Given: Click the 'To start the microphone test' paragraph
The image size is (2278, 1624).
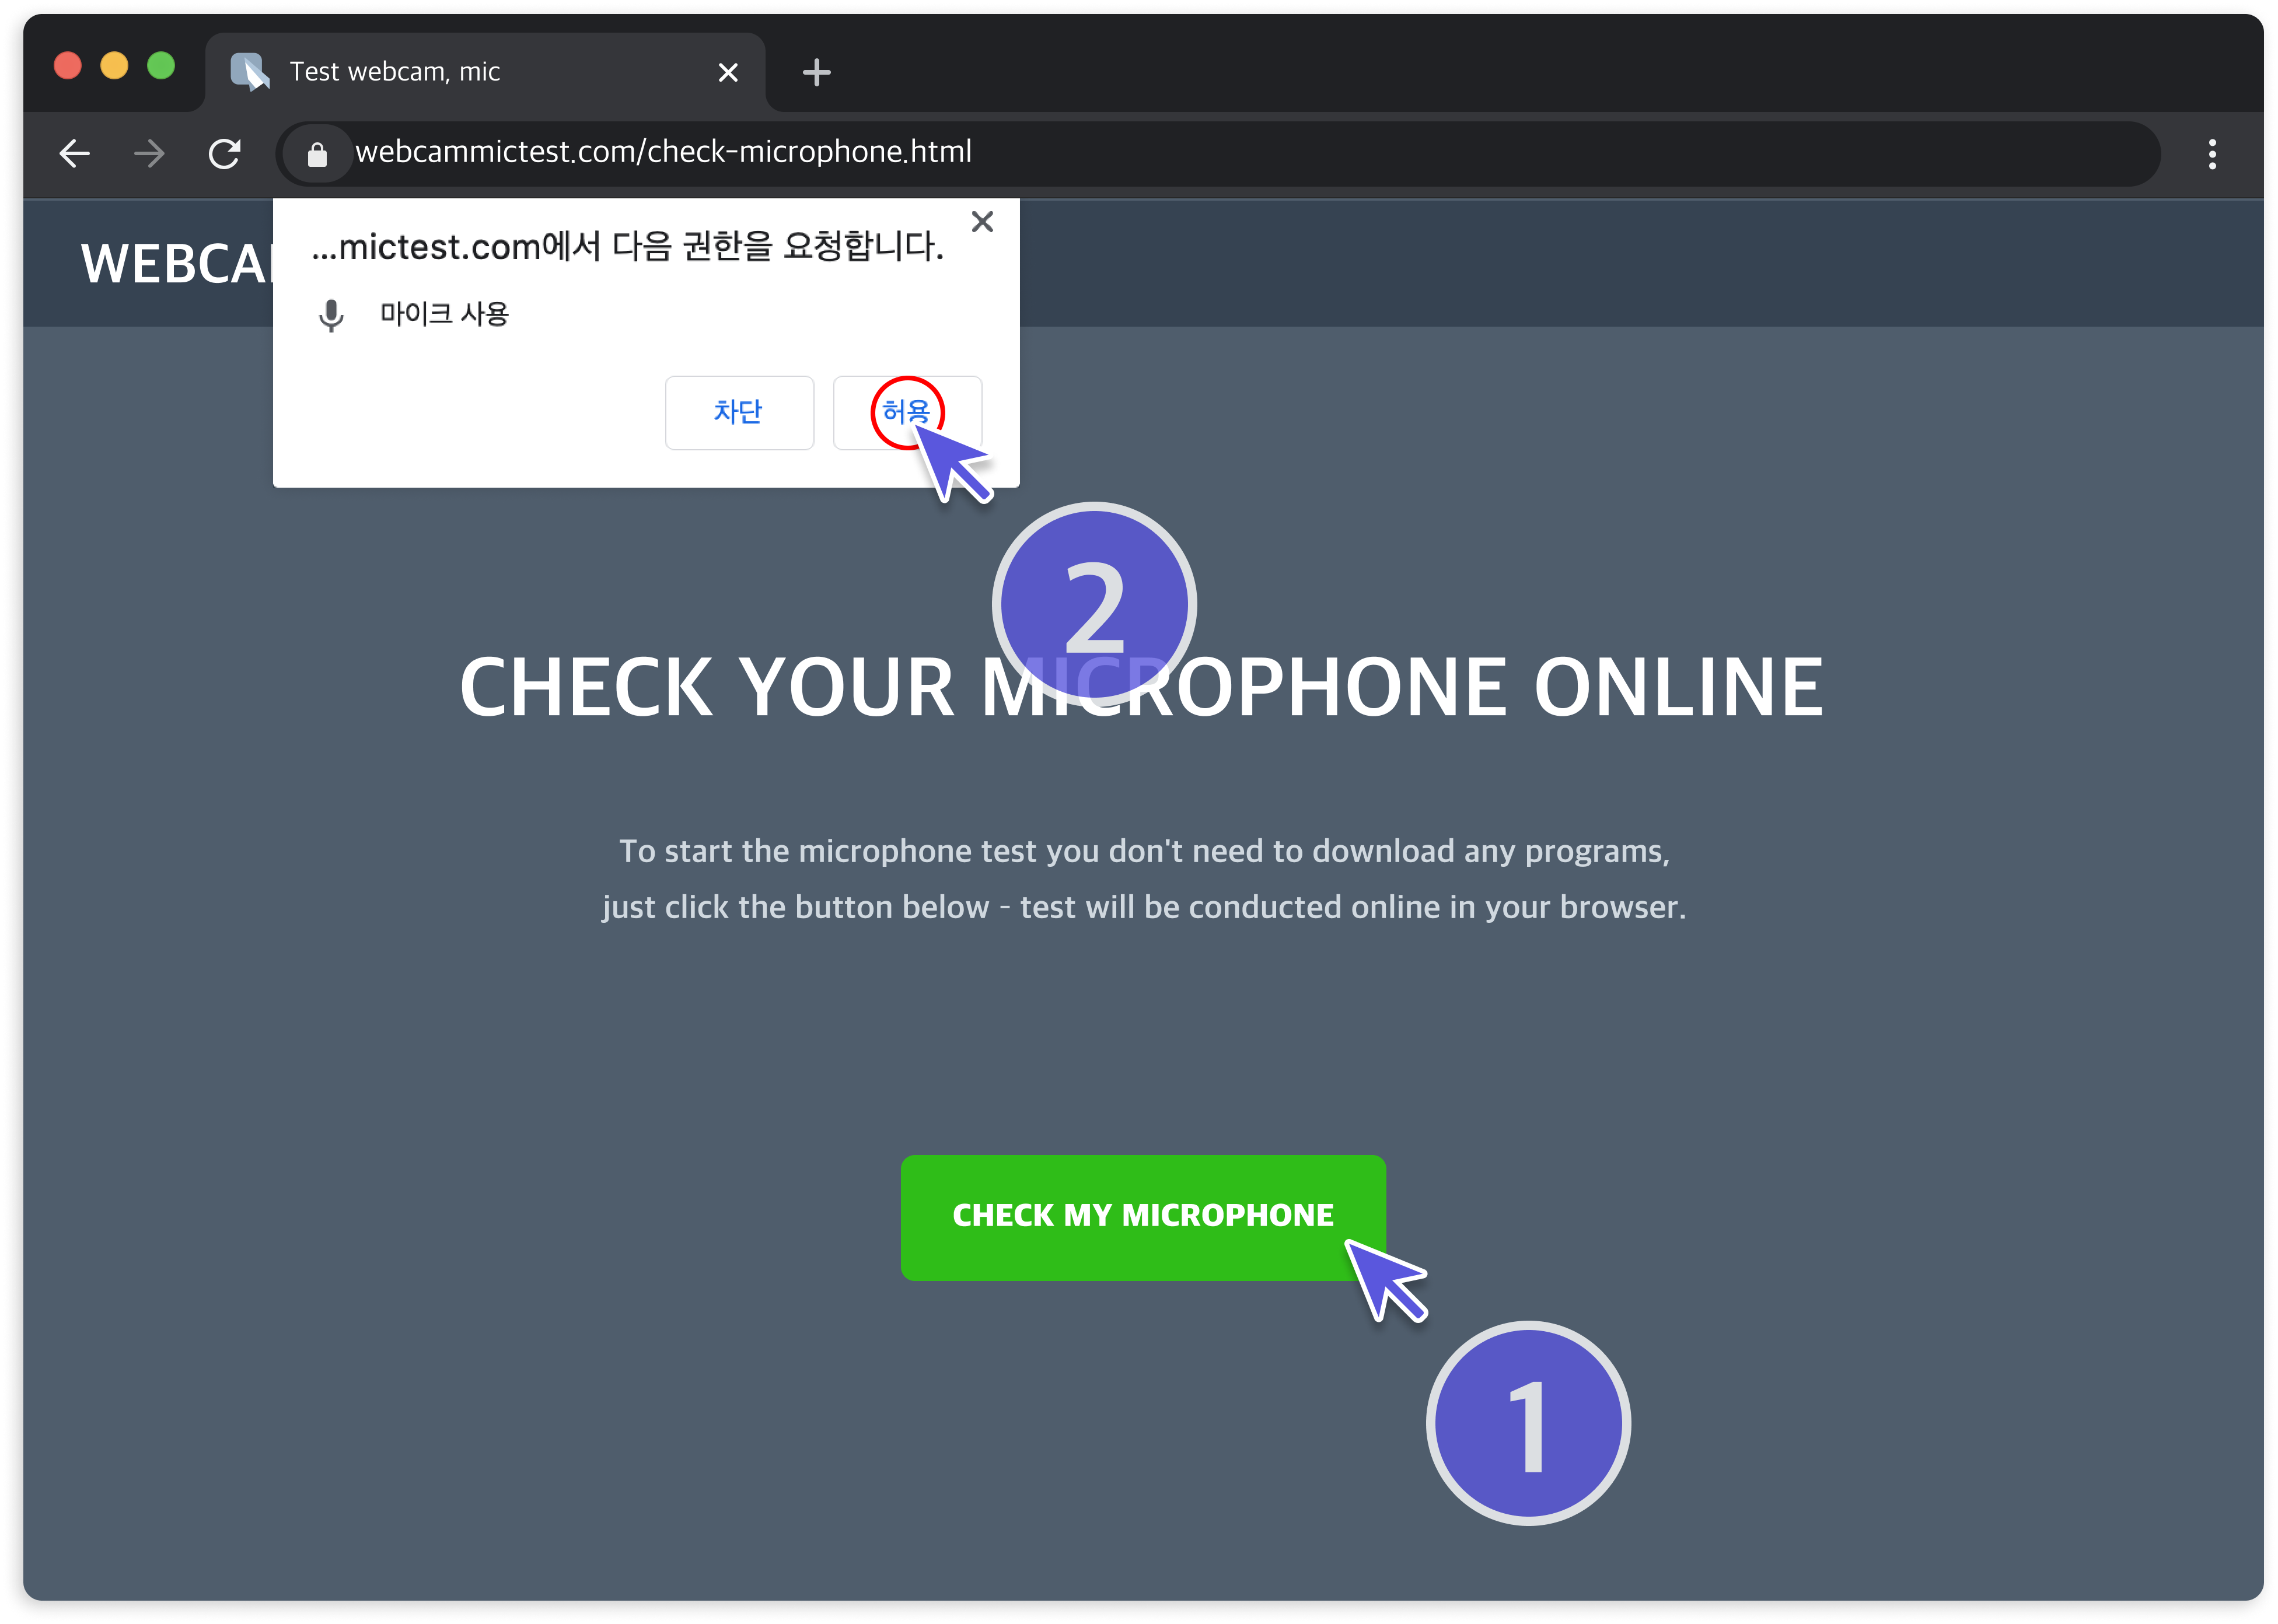Looking at the screenshot, I should (1143, 878).
